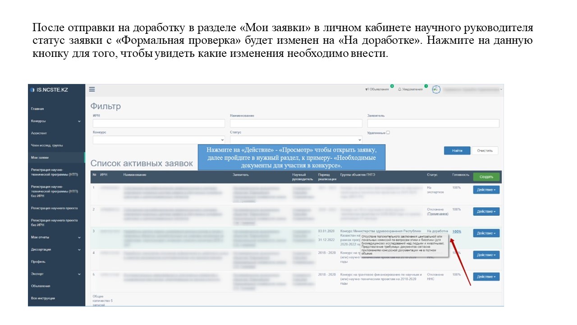
Task: Focus the ИРН filter field
Action: click(159, 123)
